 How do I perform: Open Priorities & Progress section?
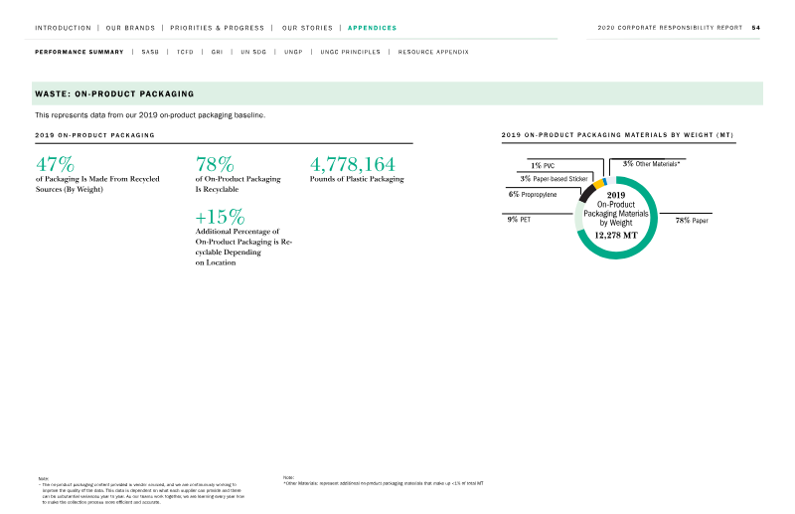point(217,28)
